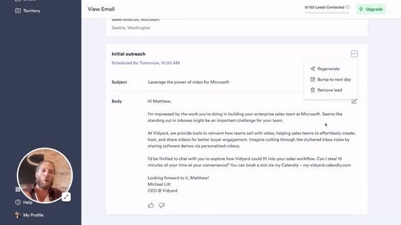Viewport: 401px width, 225px height.
Task: Click Scheduled for Tomorrow, 10:00 AM link
Action: point(146,62)
